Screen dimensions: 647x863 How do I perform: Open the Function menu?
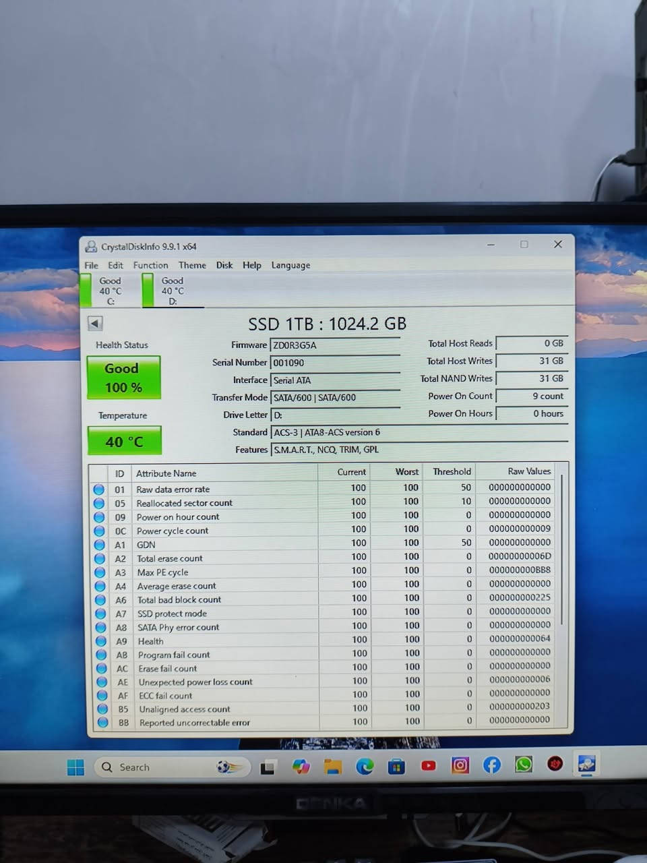(x=150, y=265)
